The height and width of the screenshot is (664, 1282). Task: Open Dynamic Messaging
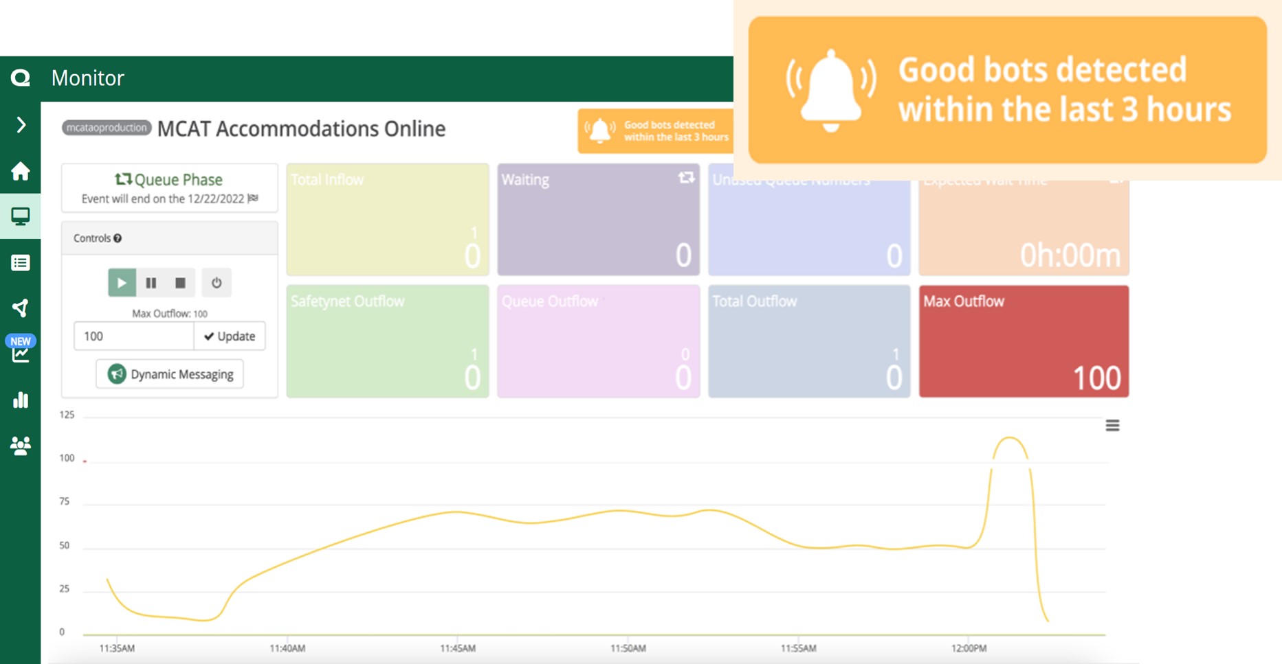(170, 374)
